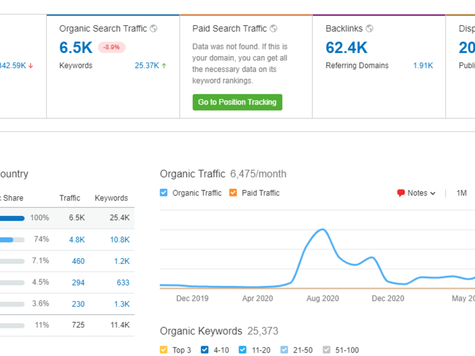The width and height of the screenshot is (475, 356).
Task: Click Dec 2019 axis label
Action: 192,299
